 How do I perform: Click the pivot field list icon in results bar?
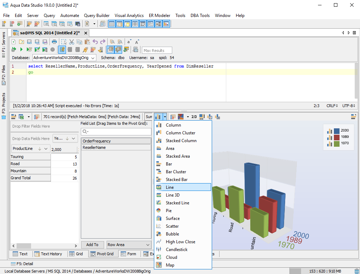coord(37,117)
